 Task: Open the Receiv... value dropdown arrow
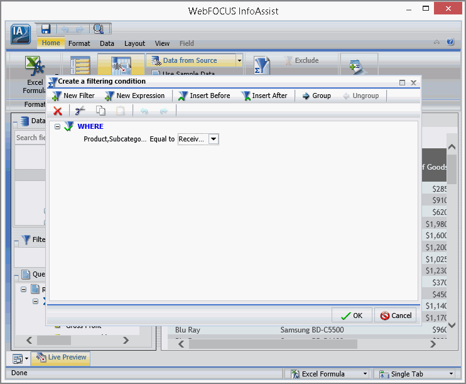pyautogui.click(x=214, y=139)
